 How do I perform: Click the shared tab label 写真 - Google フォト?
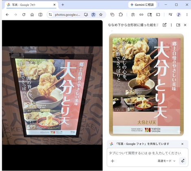[x=142, y=144]
